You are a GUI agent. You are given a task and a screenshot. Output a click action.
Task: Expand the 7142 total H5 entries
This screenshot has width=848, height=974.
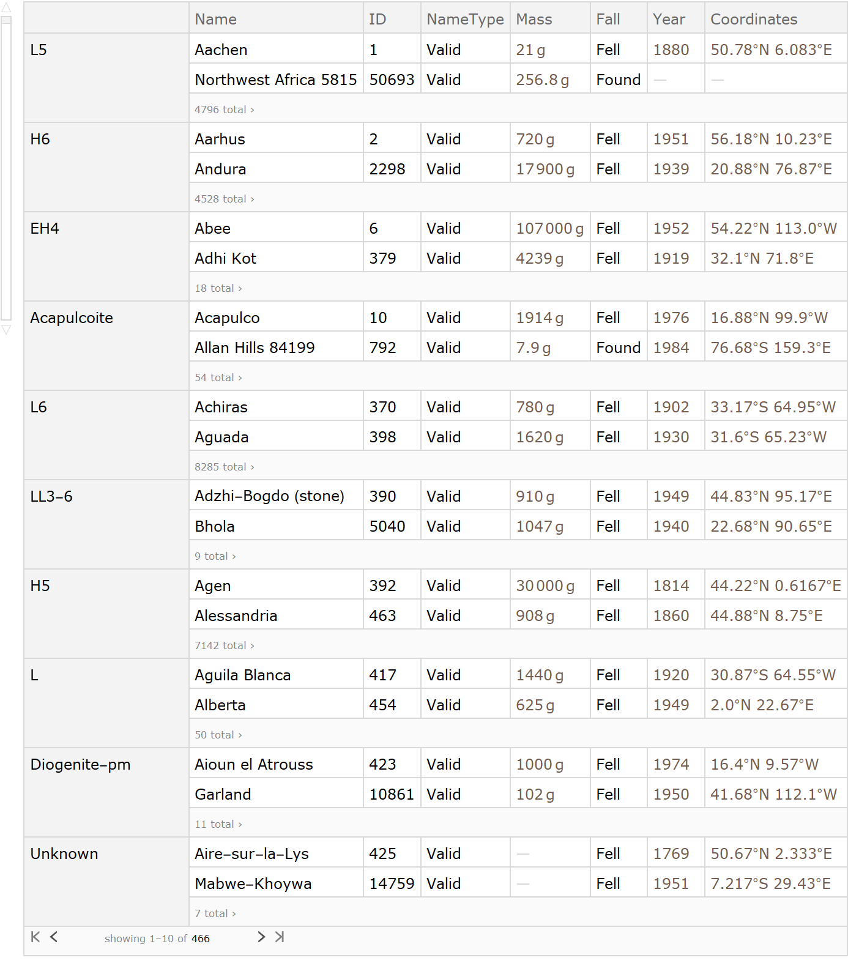pos(224,645)
